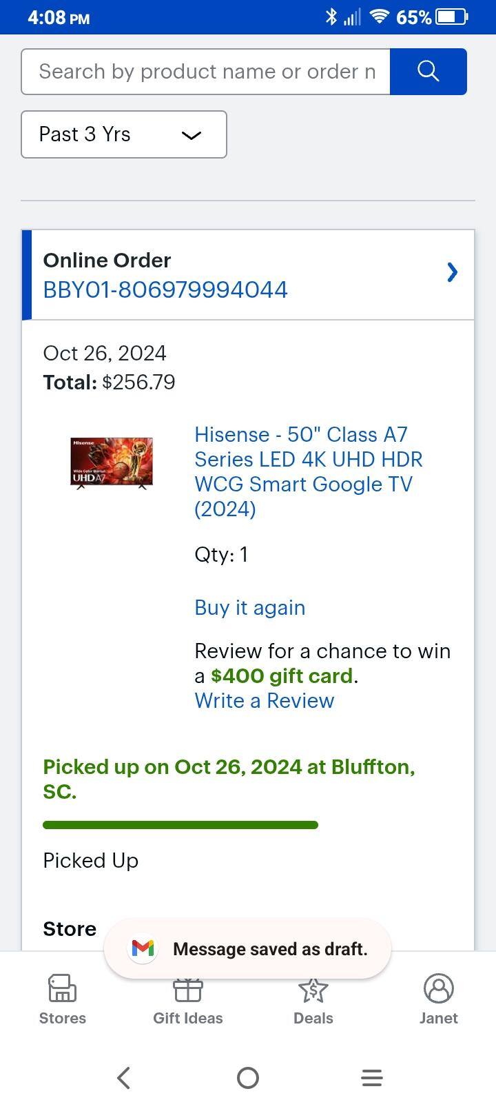Viewport: 496px width, 1111px height.
Task: Tap the Android back navigation arrow
Action: (123, 1077)
